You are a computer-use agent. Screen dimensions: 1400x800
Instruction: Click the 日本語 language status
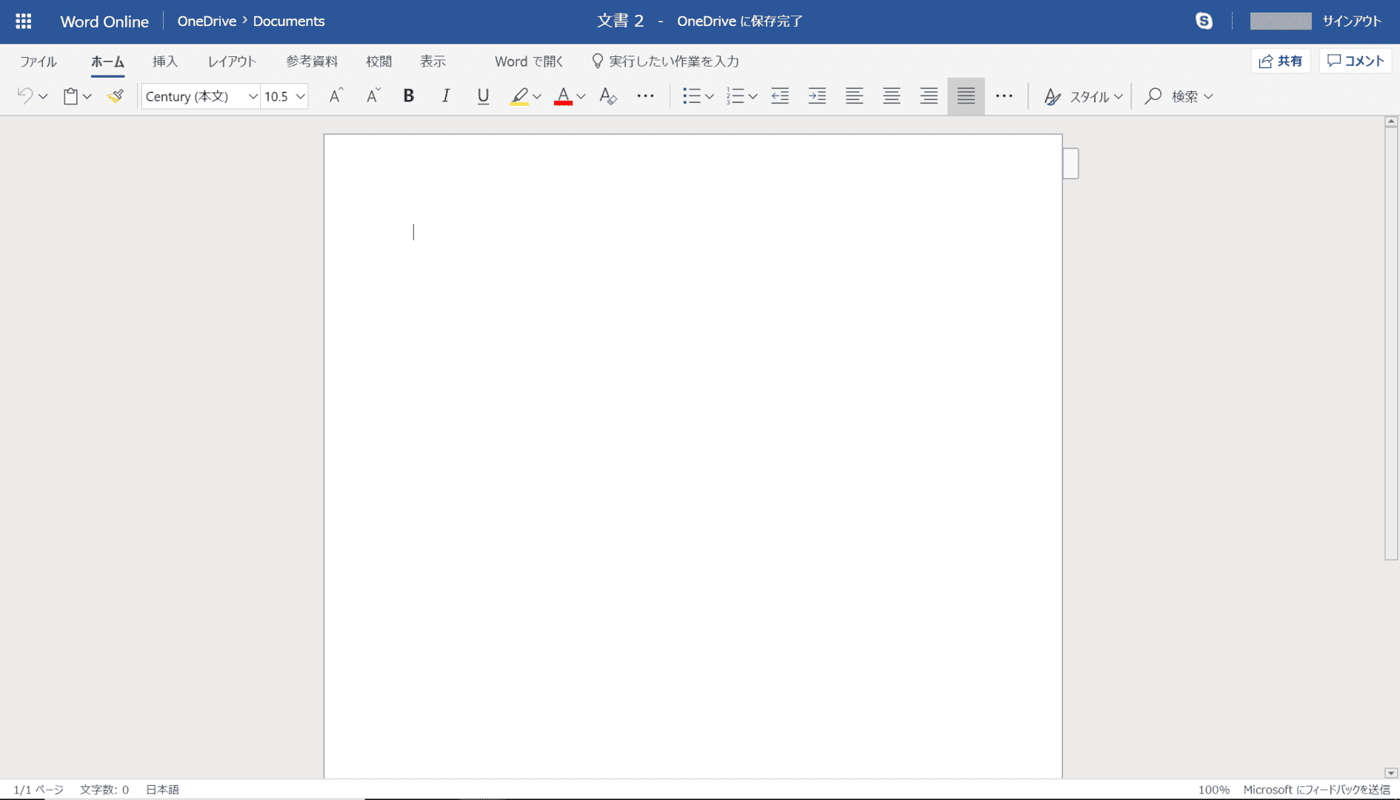162,790
